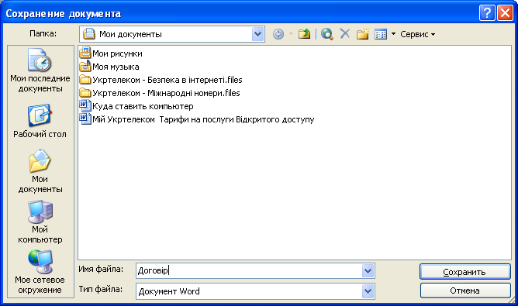Select the Моя музыка folder icon
Viewport: 518px width, 306px height.
click(85, 67)
